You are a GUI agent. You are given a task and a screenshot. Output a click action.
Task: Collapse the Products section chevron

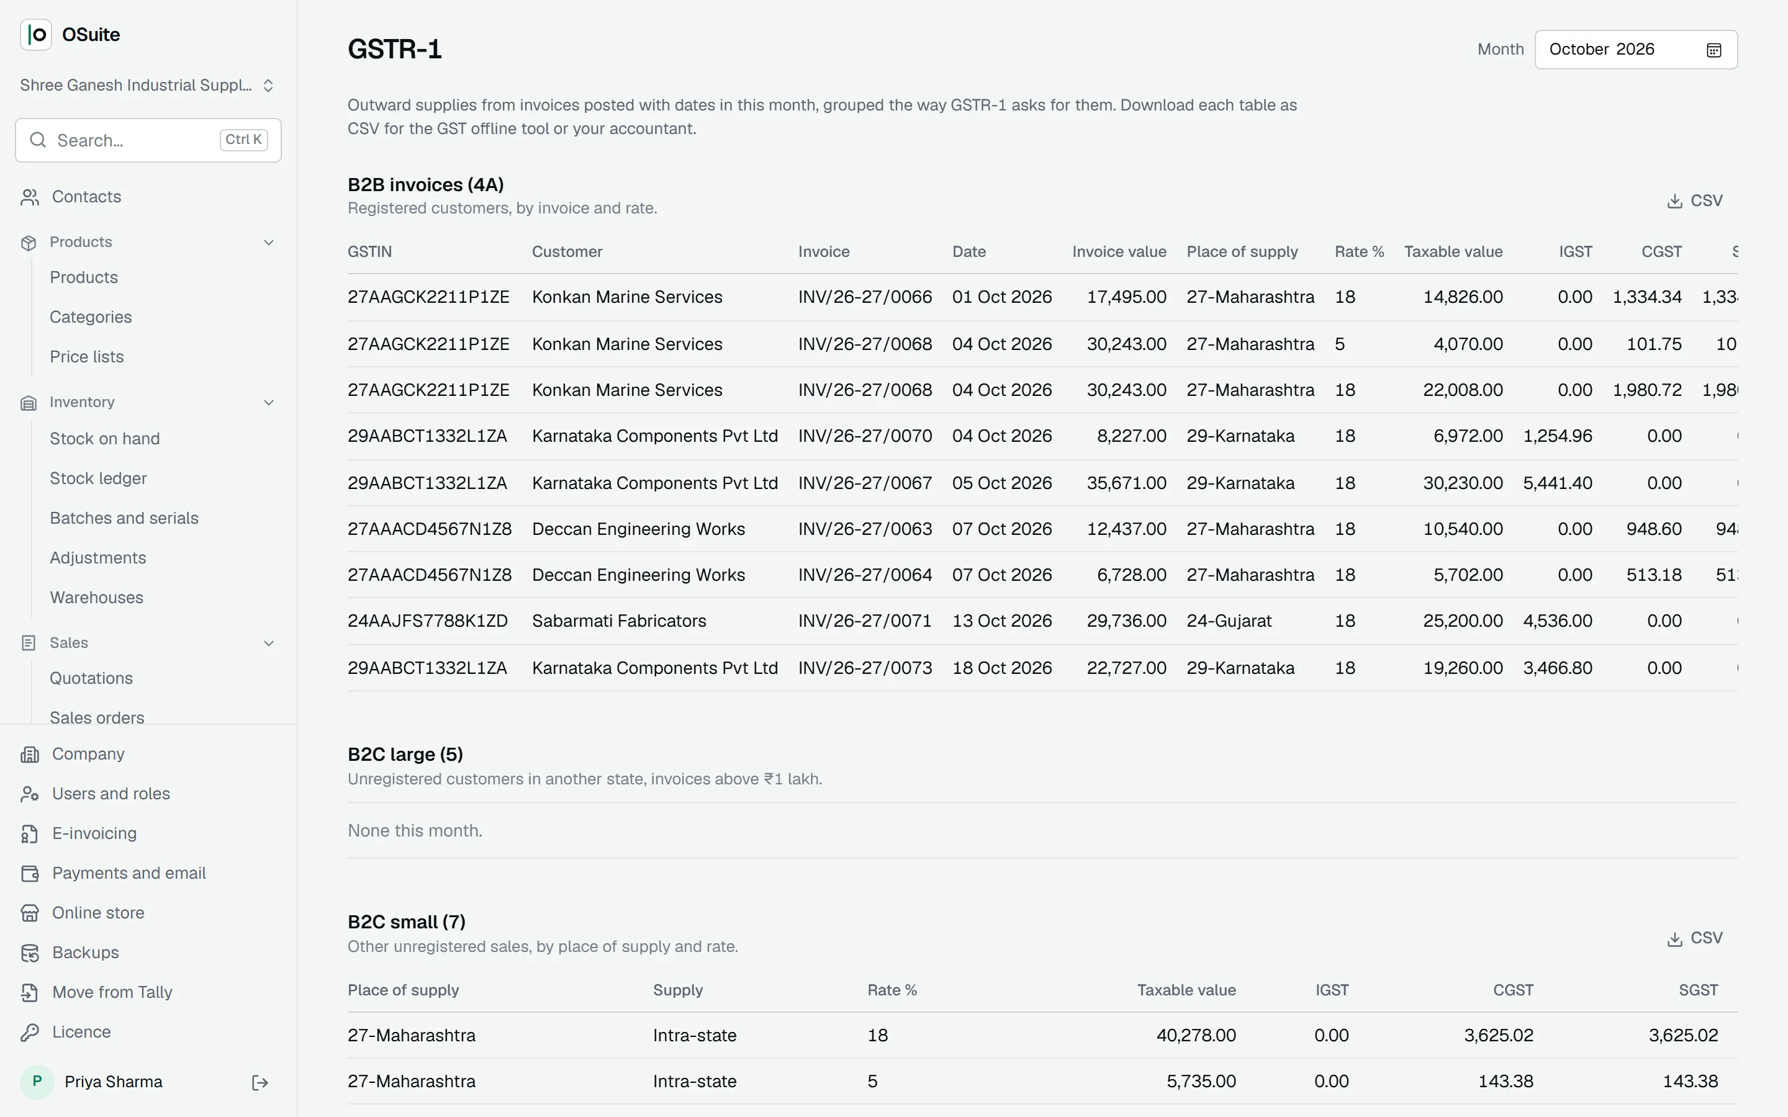pos(269,243)
